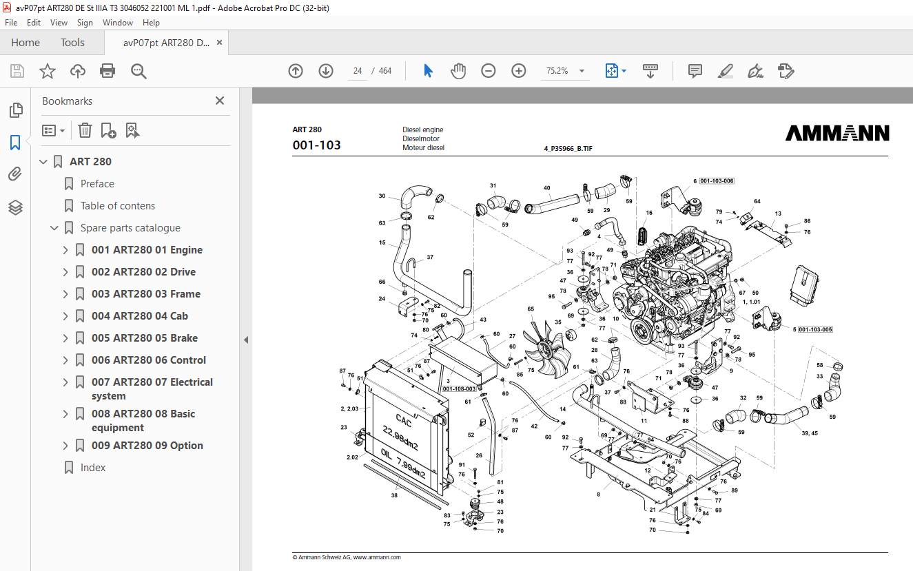Screen dimensions: 913x571
Task: Switch to the Tools tab
Action: click(x=72, y=43)
